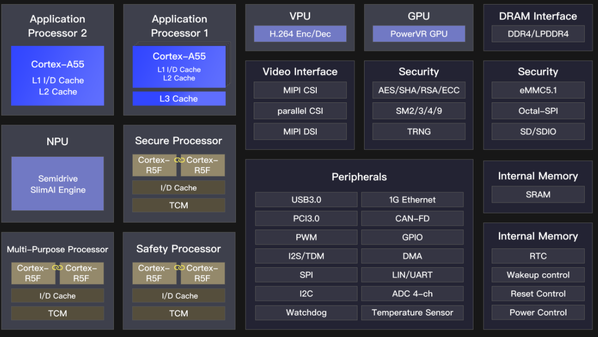Select the TRNG security block
The width and height of the screenshot is (598, 337).
418,131
